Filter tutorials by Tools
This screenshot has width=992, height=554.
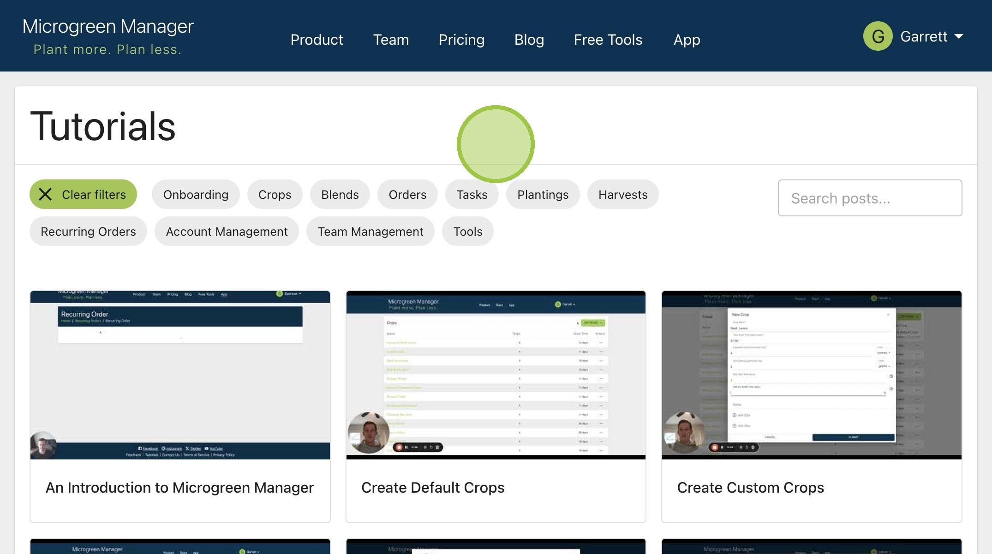pyautogui.click(x=467, y=231)
